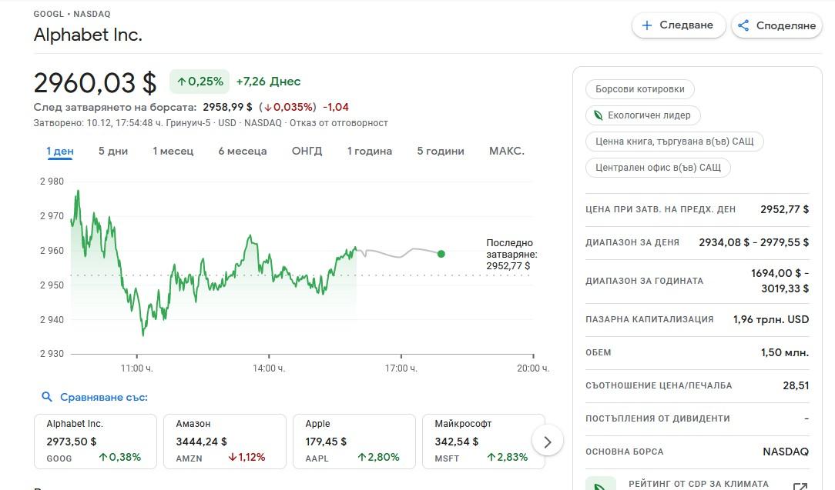
Task: Click the 14:00 ч. axis label
Action: coord(269,368)
